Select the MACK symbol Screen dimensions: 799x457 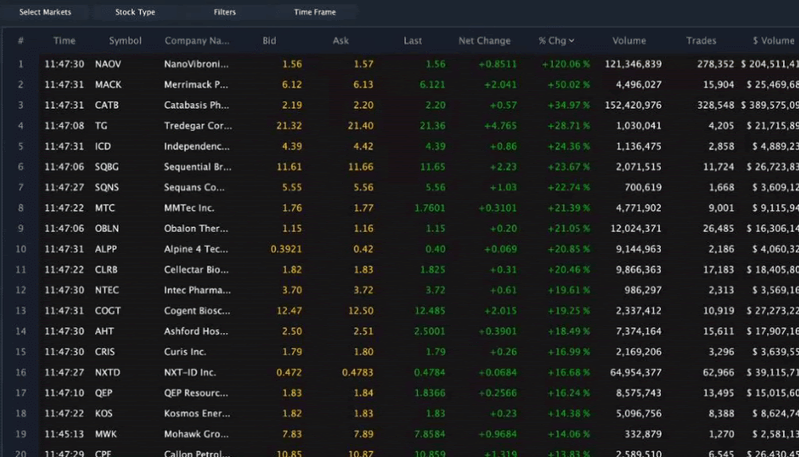pos(108,85)
